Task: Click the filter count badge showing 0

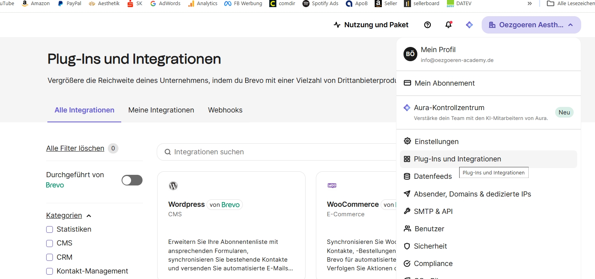Action: 113,148
